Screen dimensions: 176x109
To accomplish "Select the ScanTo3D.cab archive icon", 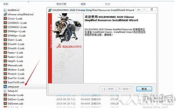I will point(5,82).
